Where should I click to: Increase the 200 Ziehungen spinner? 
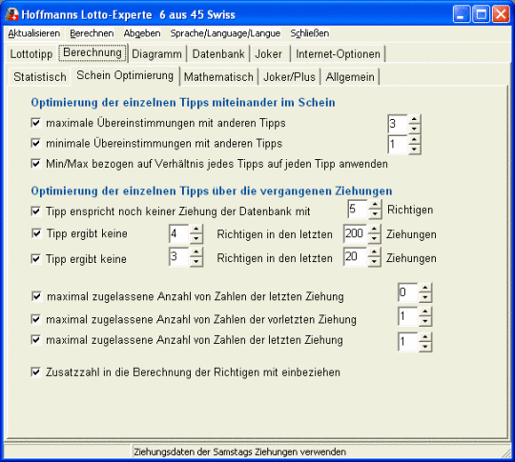[x=374, y=230]
